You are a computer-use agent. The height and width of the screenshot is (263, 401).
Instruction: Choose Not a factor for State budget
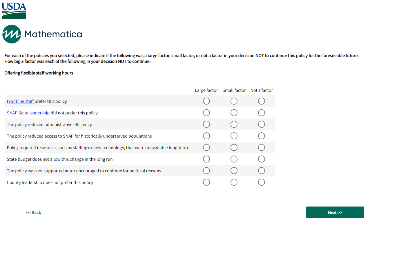[x=262, y=159]
